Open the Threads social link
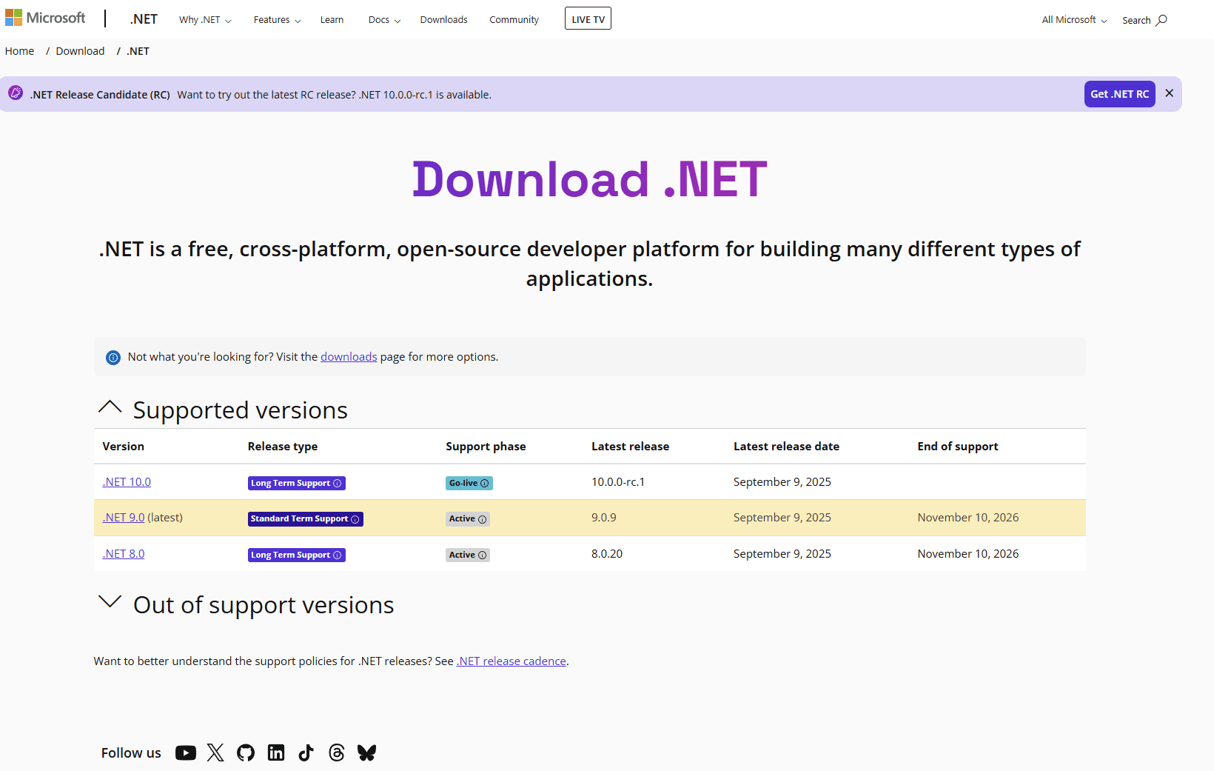 point(337,753)
